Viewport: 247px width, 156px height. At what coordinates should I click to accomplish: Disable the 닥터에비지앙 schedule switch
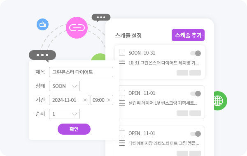coord(196,134)
